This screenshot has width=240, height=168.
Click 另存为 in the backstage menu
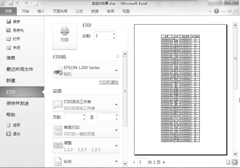pyautogui.click(x=15, y=30)
